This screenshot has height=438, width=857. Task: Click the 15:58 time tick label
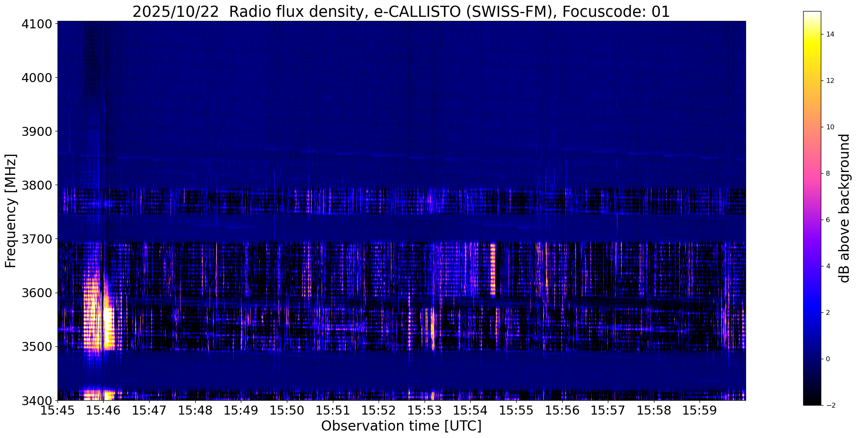(x=654, y=410)
